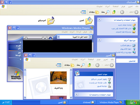Open the views dropdown in المستندات toolbar
The image size is (140, 105).
click(83, 12)
